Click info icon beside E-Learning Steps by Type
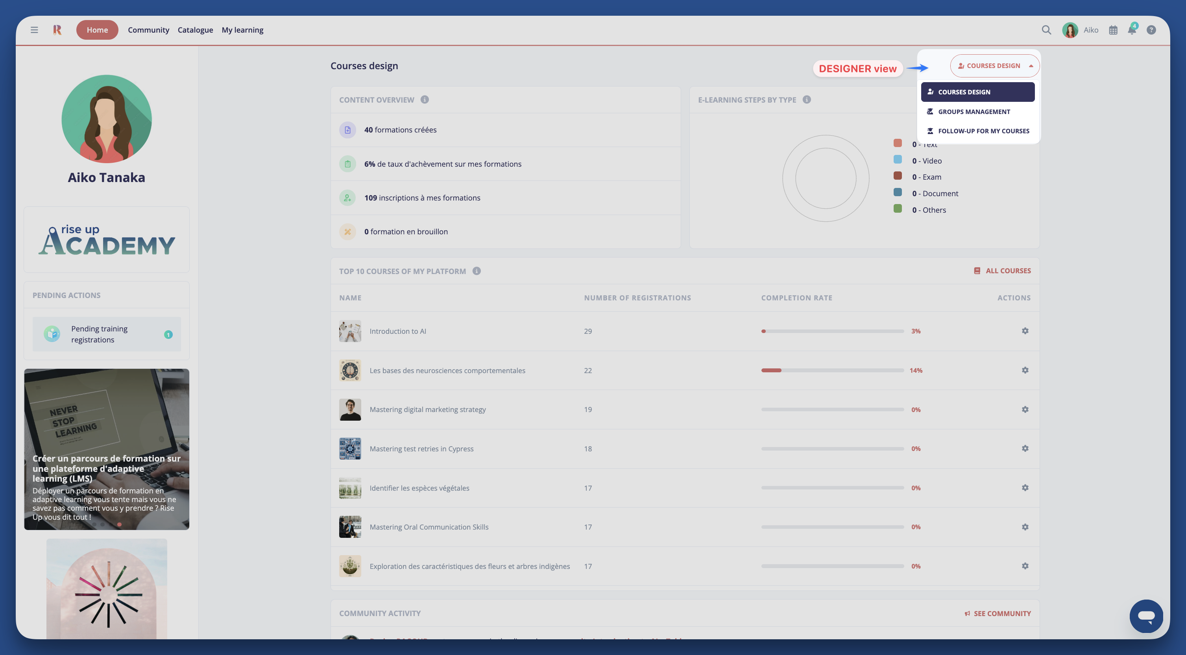The height and width of the screenshot is (655, 1186). pyautogui.click(x=807, y=99)
